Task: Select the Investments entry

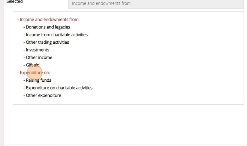Action: [37, 50]
